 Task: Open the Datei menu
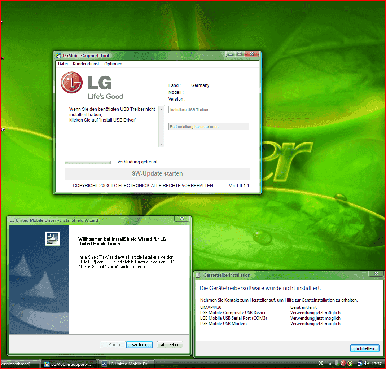63,64
